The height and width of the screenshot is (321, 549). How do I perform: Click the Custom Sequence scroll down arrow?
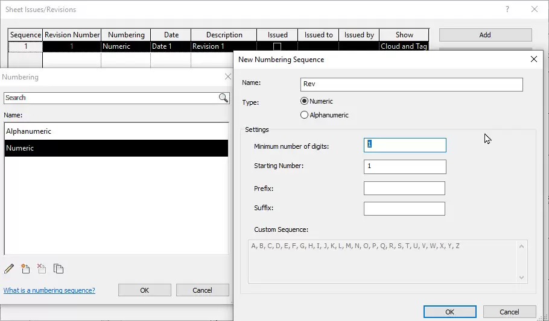[522, 277]
